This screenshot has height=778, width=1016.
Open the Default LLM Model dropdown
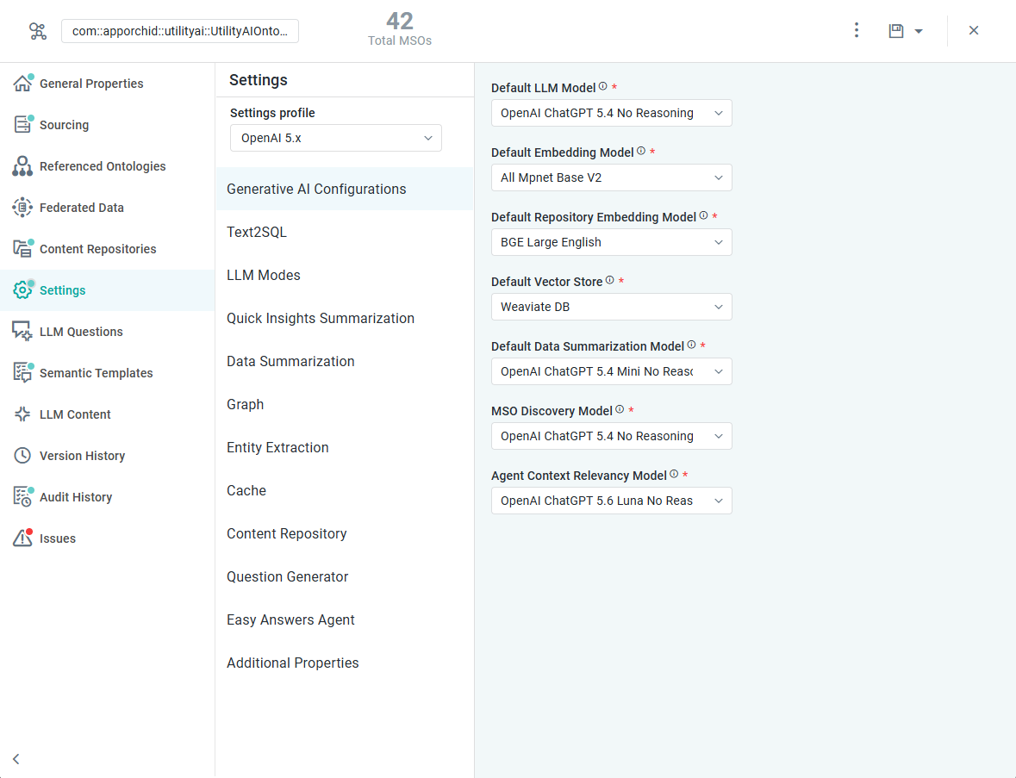tap(612, 113)
